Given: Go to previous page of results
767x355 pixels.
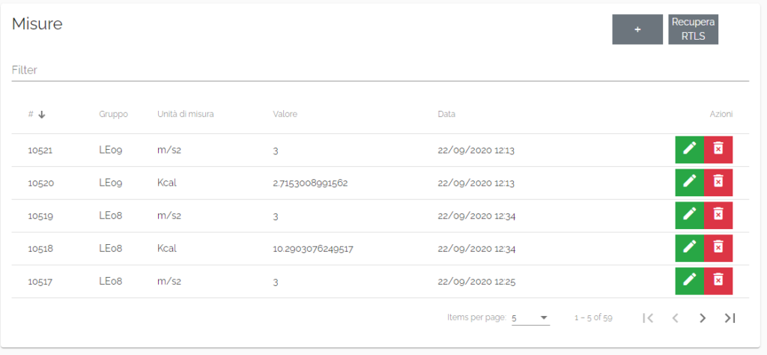Looking at the screenshot, I should pyautogui.click(x=676, y=318).
